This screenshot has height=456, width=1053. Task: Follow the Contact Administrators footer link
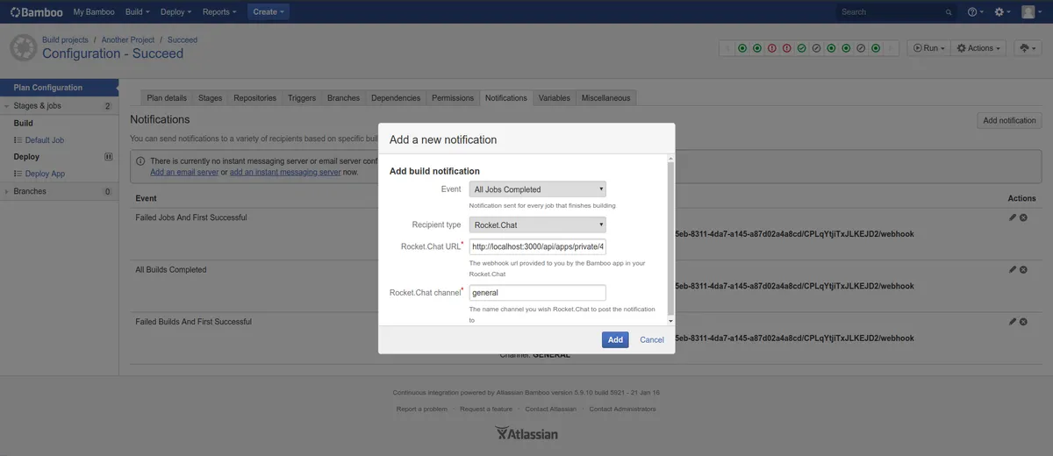click(622, 409)
